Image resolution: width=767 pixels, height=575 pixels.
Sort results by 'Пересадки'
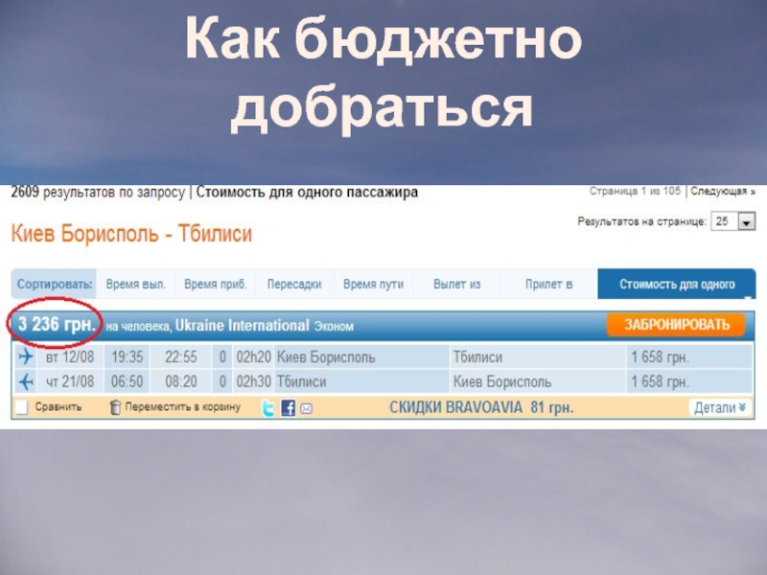[x=294, y=285]
